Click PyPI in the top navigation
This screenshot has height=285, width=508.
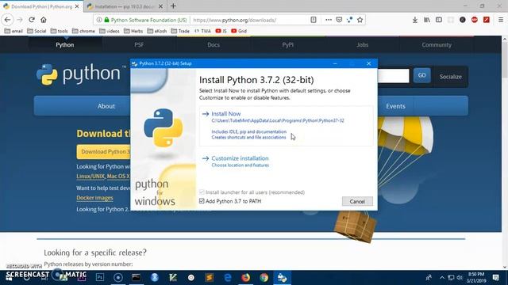click(x=287, y=45)
